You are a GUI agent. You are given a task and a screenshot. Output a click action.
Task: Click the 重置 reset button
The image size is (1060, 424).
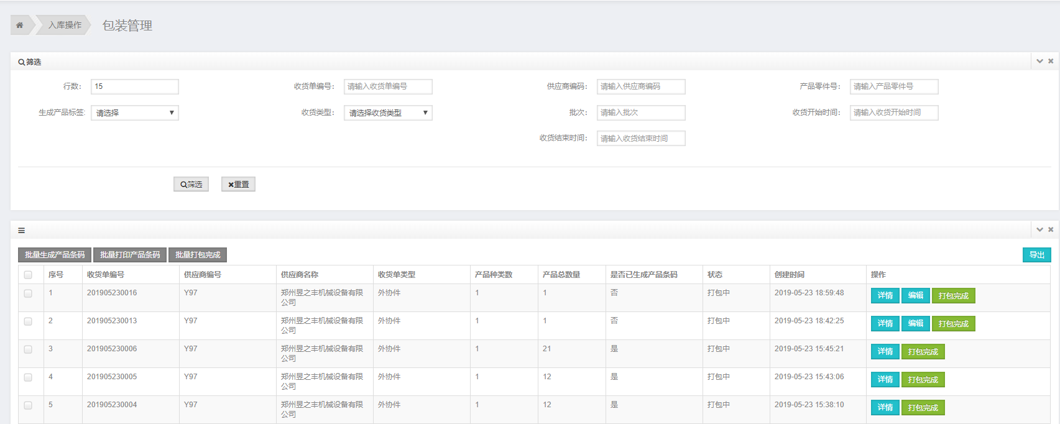click(x=238, y=184)
